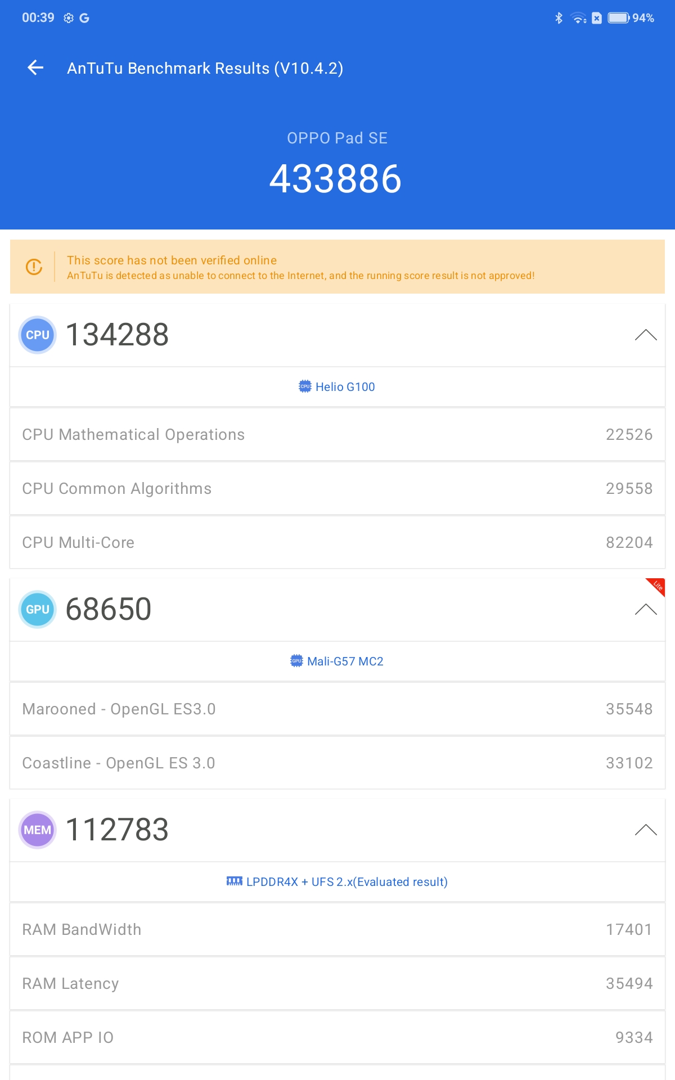Screen dimensions: 675x1080
Task: Tap the Common Algorithms value 29558
Action: [x=629, y=489]
